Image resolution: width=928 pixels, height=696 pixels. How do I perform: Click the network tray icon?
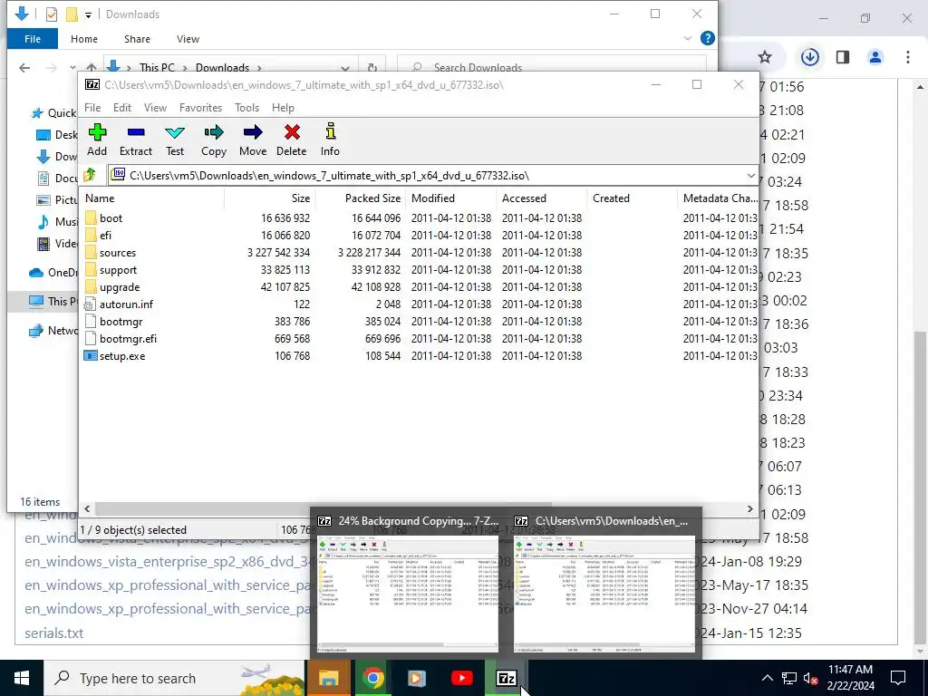pos(789,678)
